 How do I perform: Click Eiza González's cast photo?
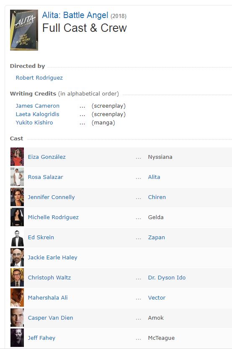tap(17, 157)
